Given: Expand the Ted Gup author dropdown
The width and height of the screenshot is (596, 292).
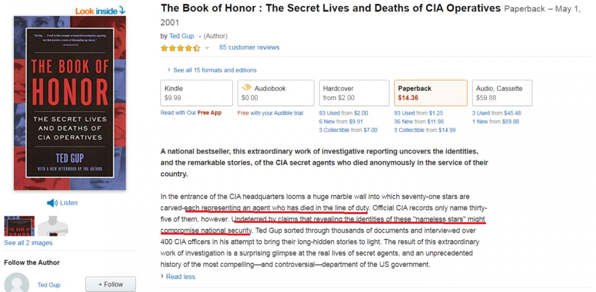Looking at the screenshot, I should point(199,36).
